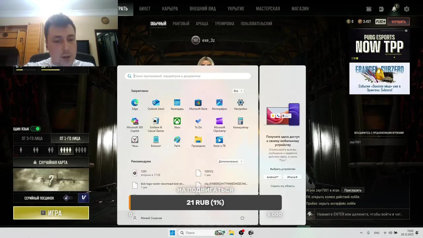Select РАНГОВЫЙ game mode tab
This screenshot has height=238, width=423.
181,24
